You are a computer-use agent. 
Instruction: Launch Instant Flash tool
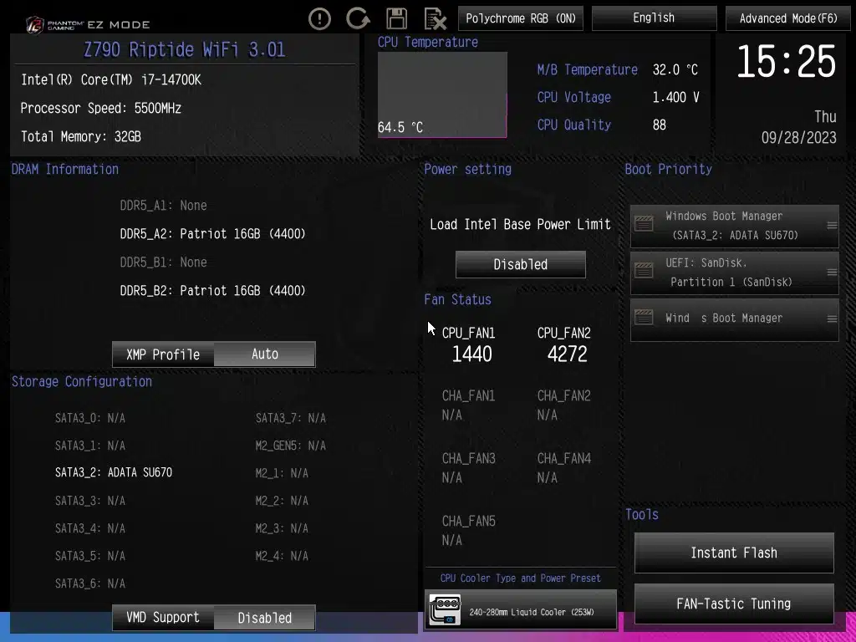[733, 553]
